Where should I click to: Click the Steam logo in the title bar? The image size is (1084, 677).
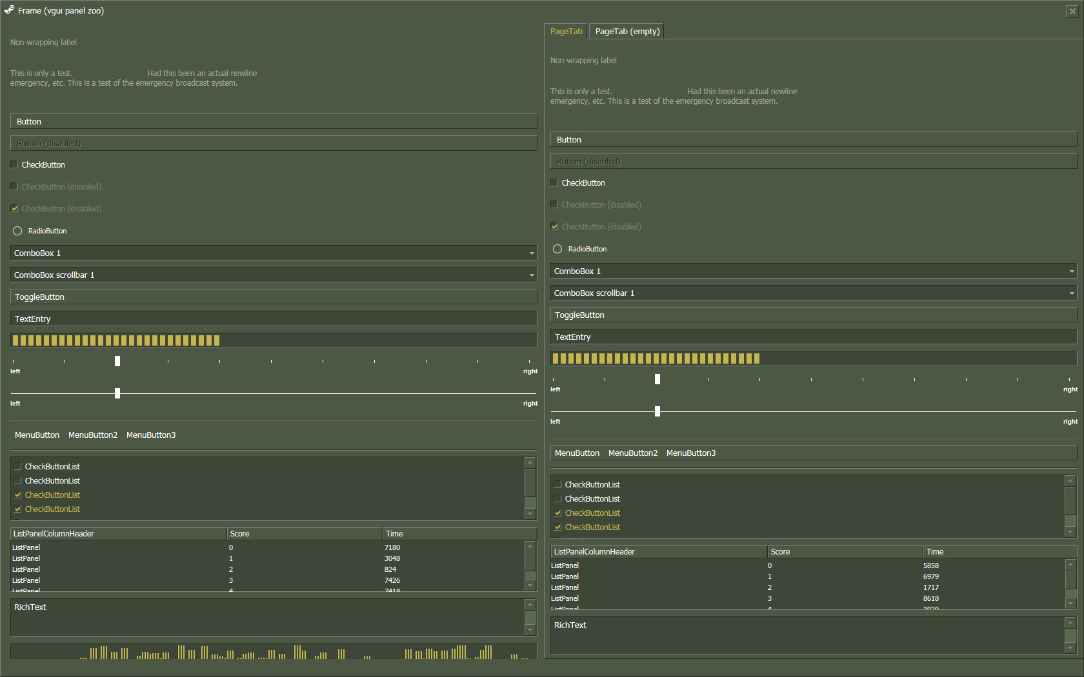[x=10, y=10]
